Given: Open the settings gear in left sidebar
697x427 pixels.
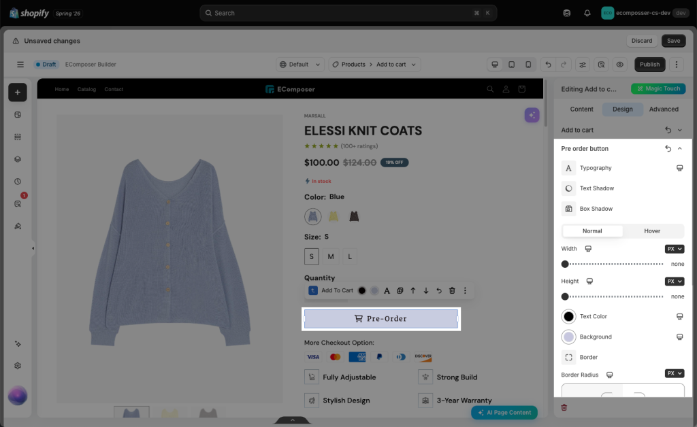Looking at the screenshot, I should [17, 366].
